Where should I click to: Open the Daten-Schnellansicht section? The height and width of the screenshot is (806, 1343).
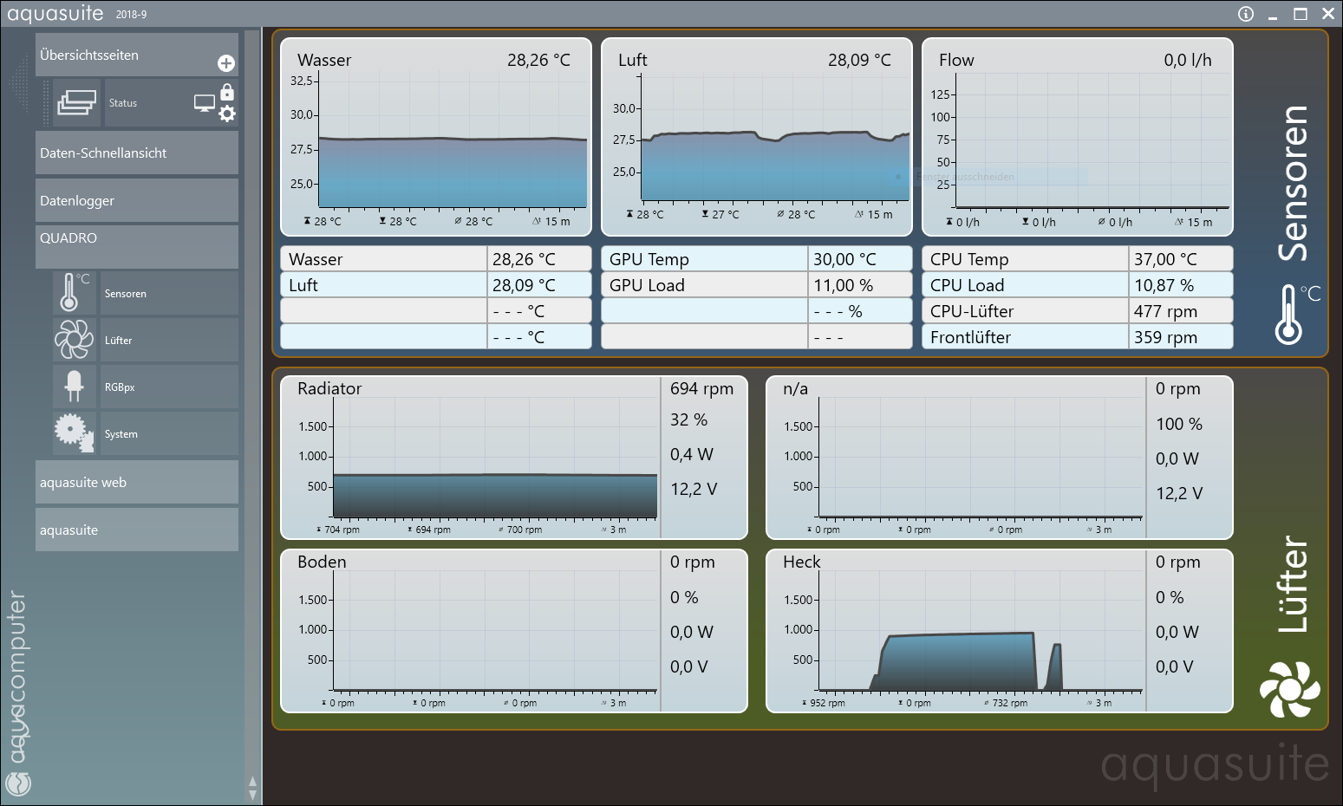pyautogui.click(x=137, y=153)
